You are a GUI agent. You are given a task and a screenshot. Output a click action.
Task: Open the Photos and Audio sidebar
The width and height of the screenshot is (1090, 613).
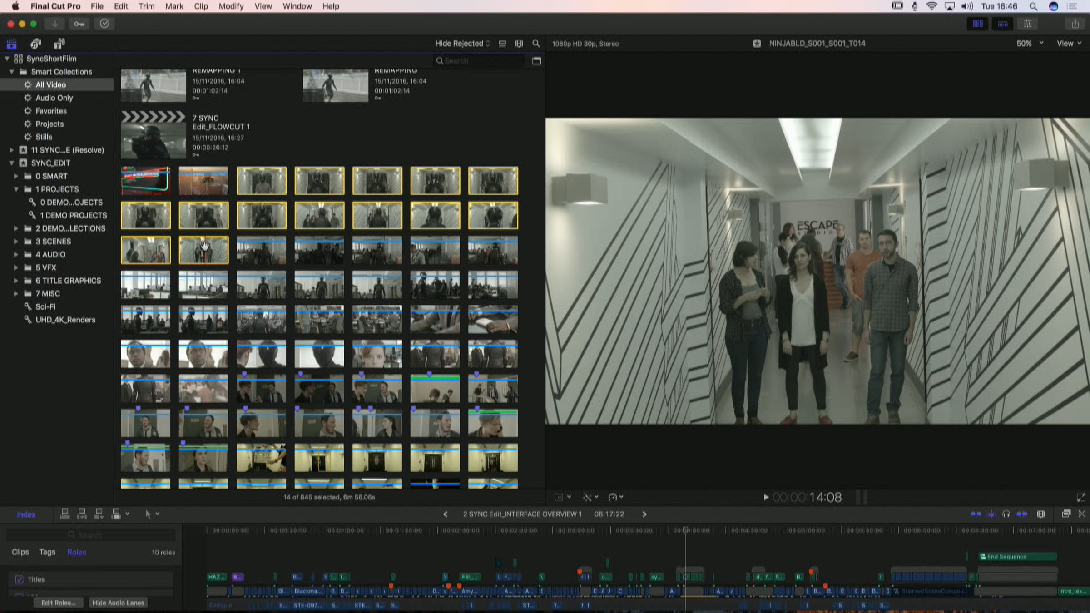(35, 44)
